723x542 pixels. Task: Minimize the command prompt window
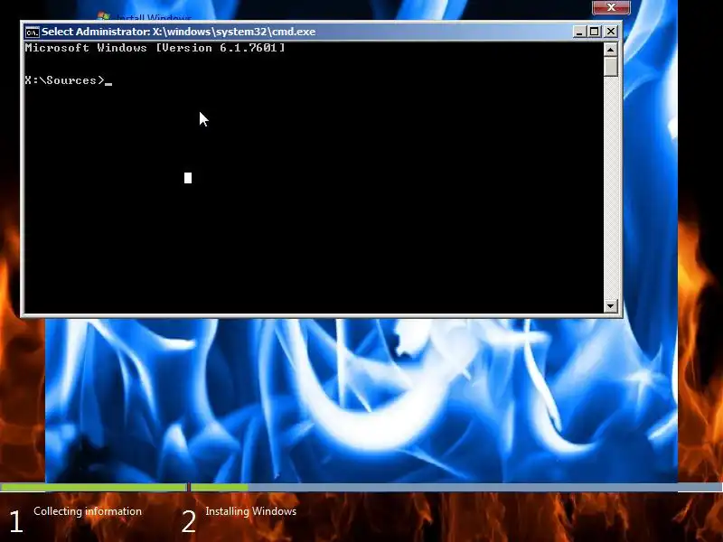coord(579,32)
